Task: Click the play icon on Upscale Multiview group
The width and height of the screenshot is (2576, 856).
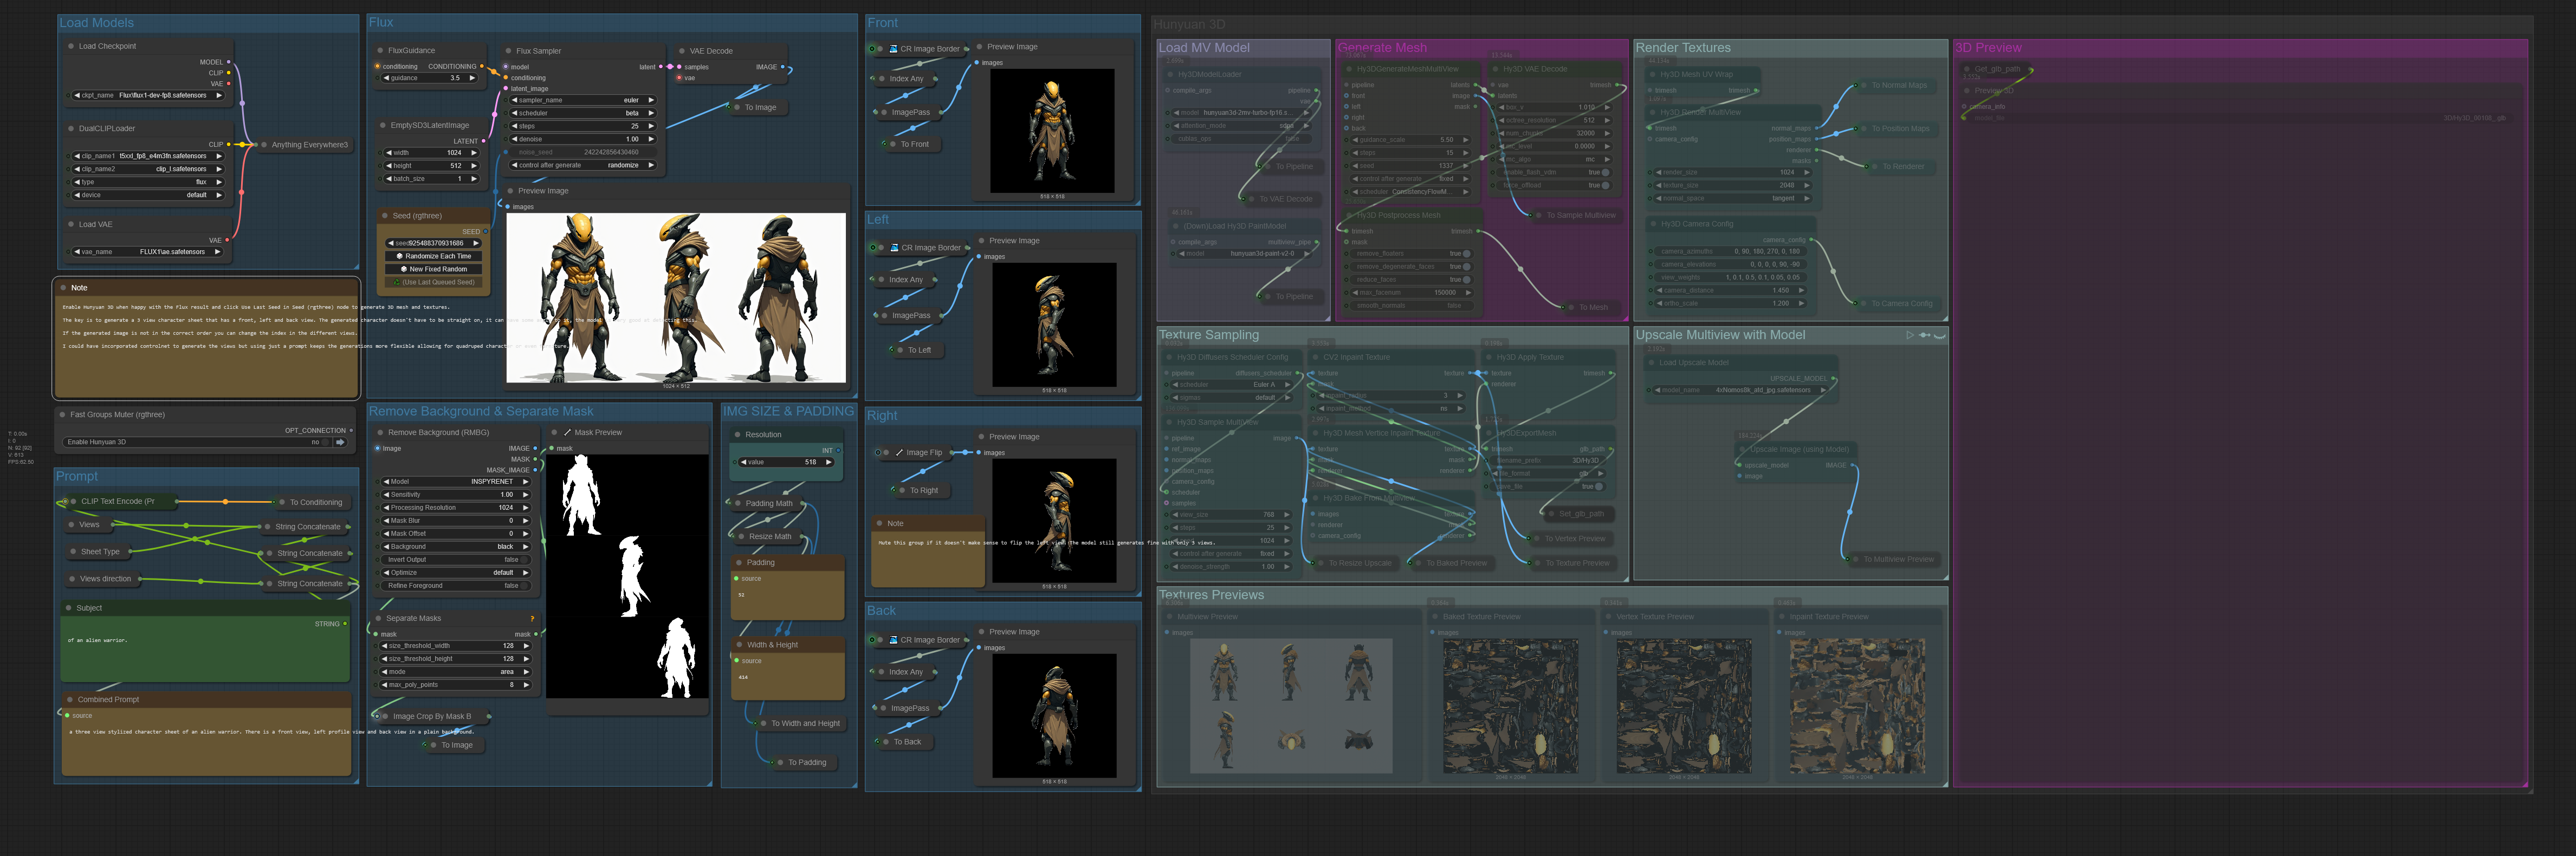Action: pyautogui.click(x=1909, y=335)
